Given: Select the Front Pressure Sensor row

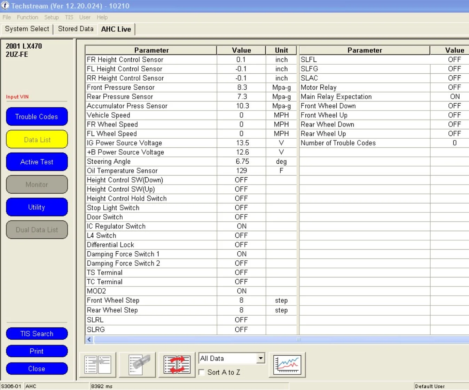Looking at the screenshot, I should pyautogui.click(x=191, y=87).
